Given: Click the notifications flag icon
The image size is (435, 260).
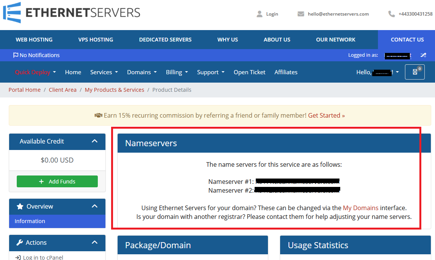Looking at the screenshot, I should coord(16,55).
